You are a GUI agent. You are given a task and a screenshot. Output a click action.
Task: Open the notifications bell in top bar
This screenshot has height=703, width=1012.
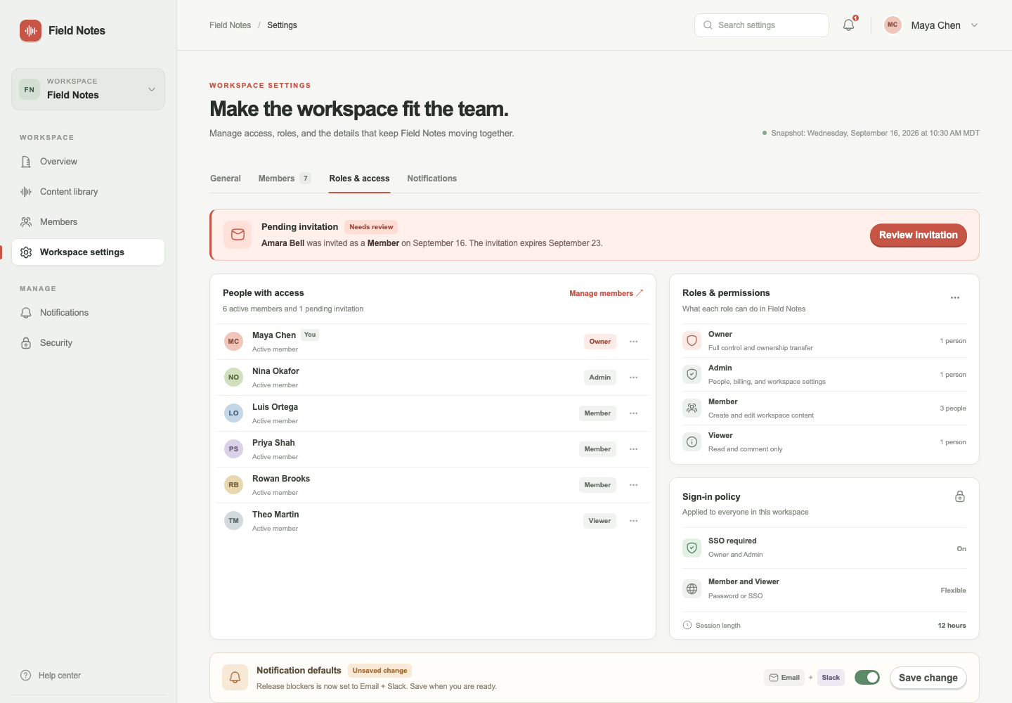[849, 25]
